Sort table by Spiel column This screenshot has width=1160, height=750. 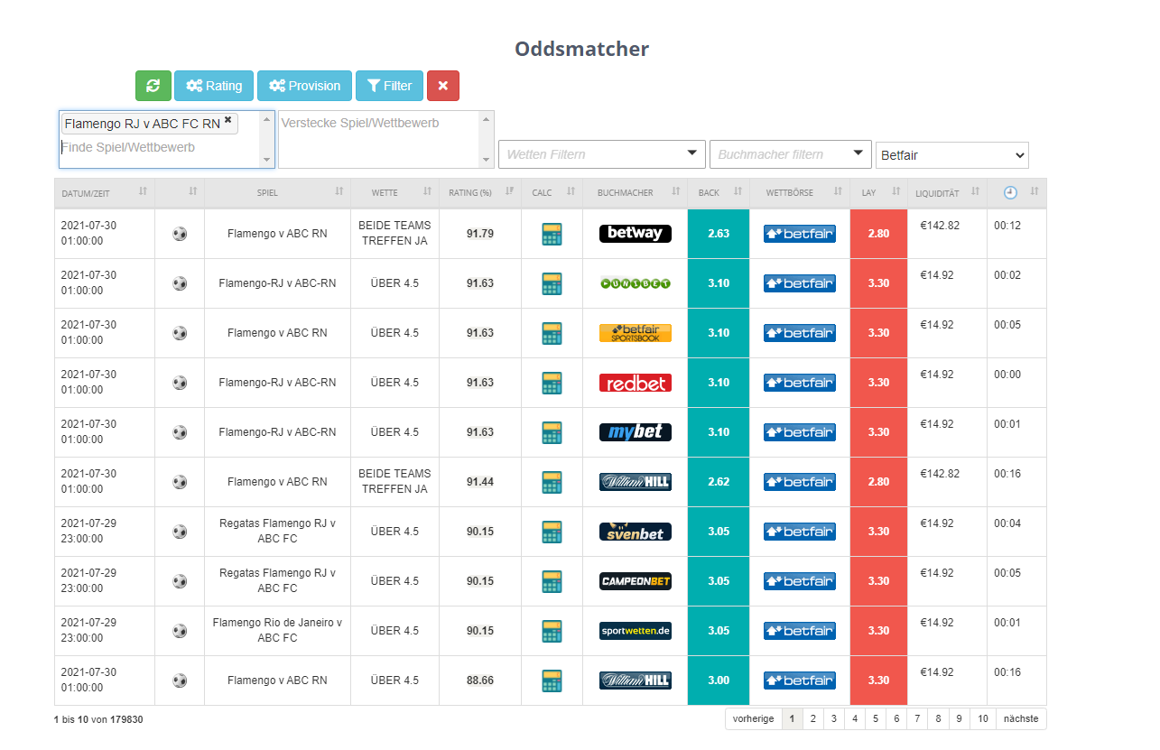277,192
